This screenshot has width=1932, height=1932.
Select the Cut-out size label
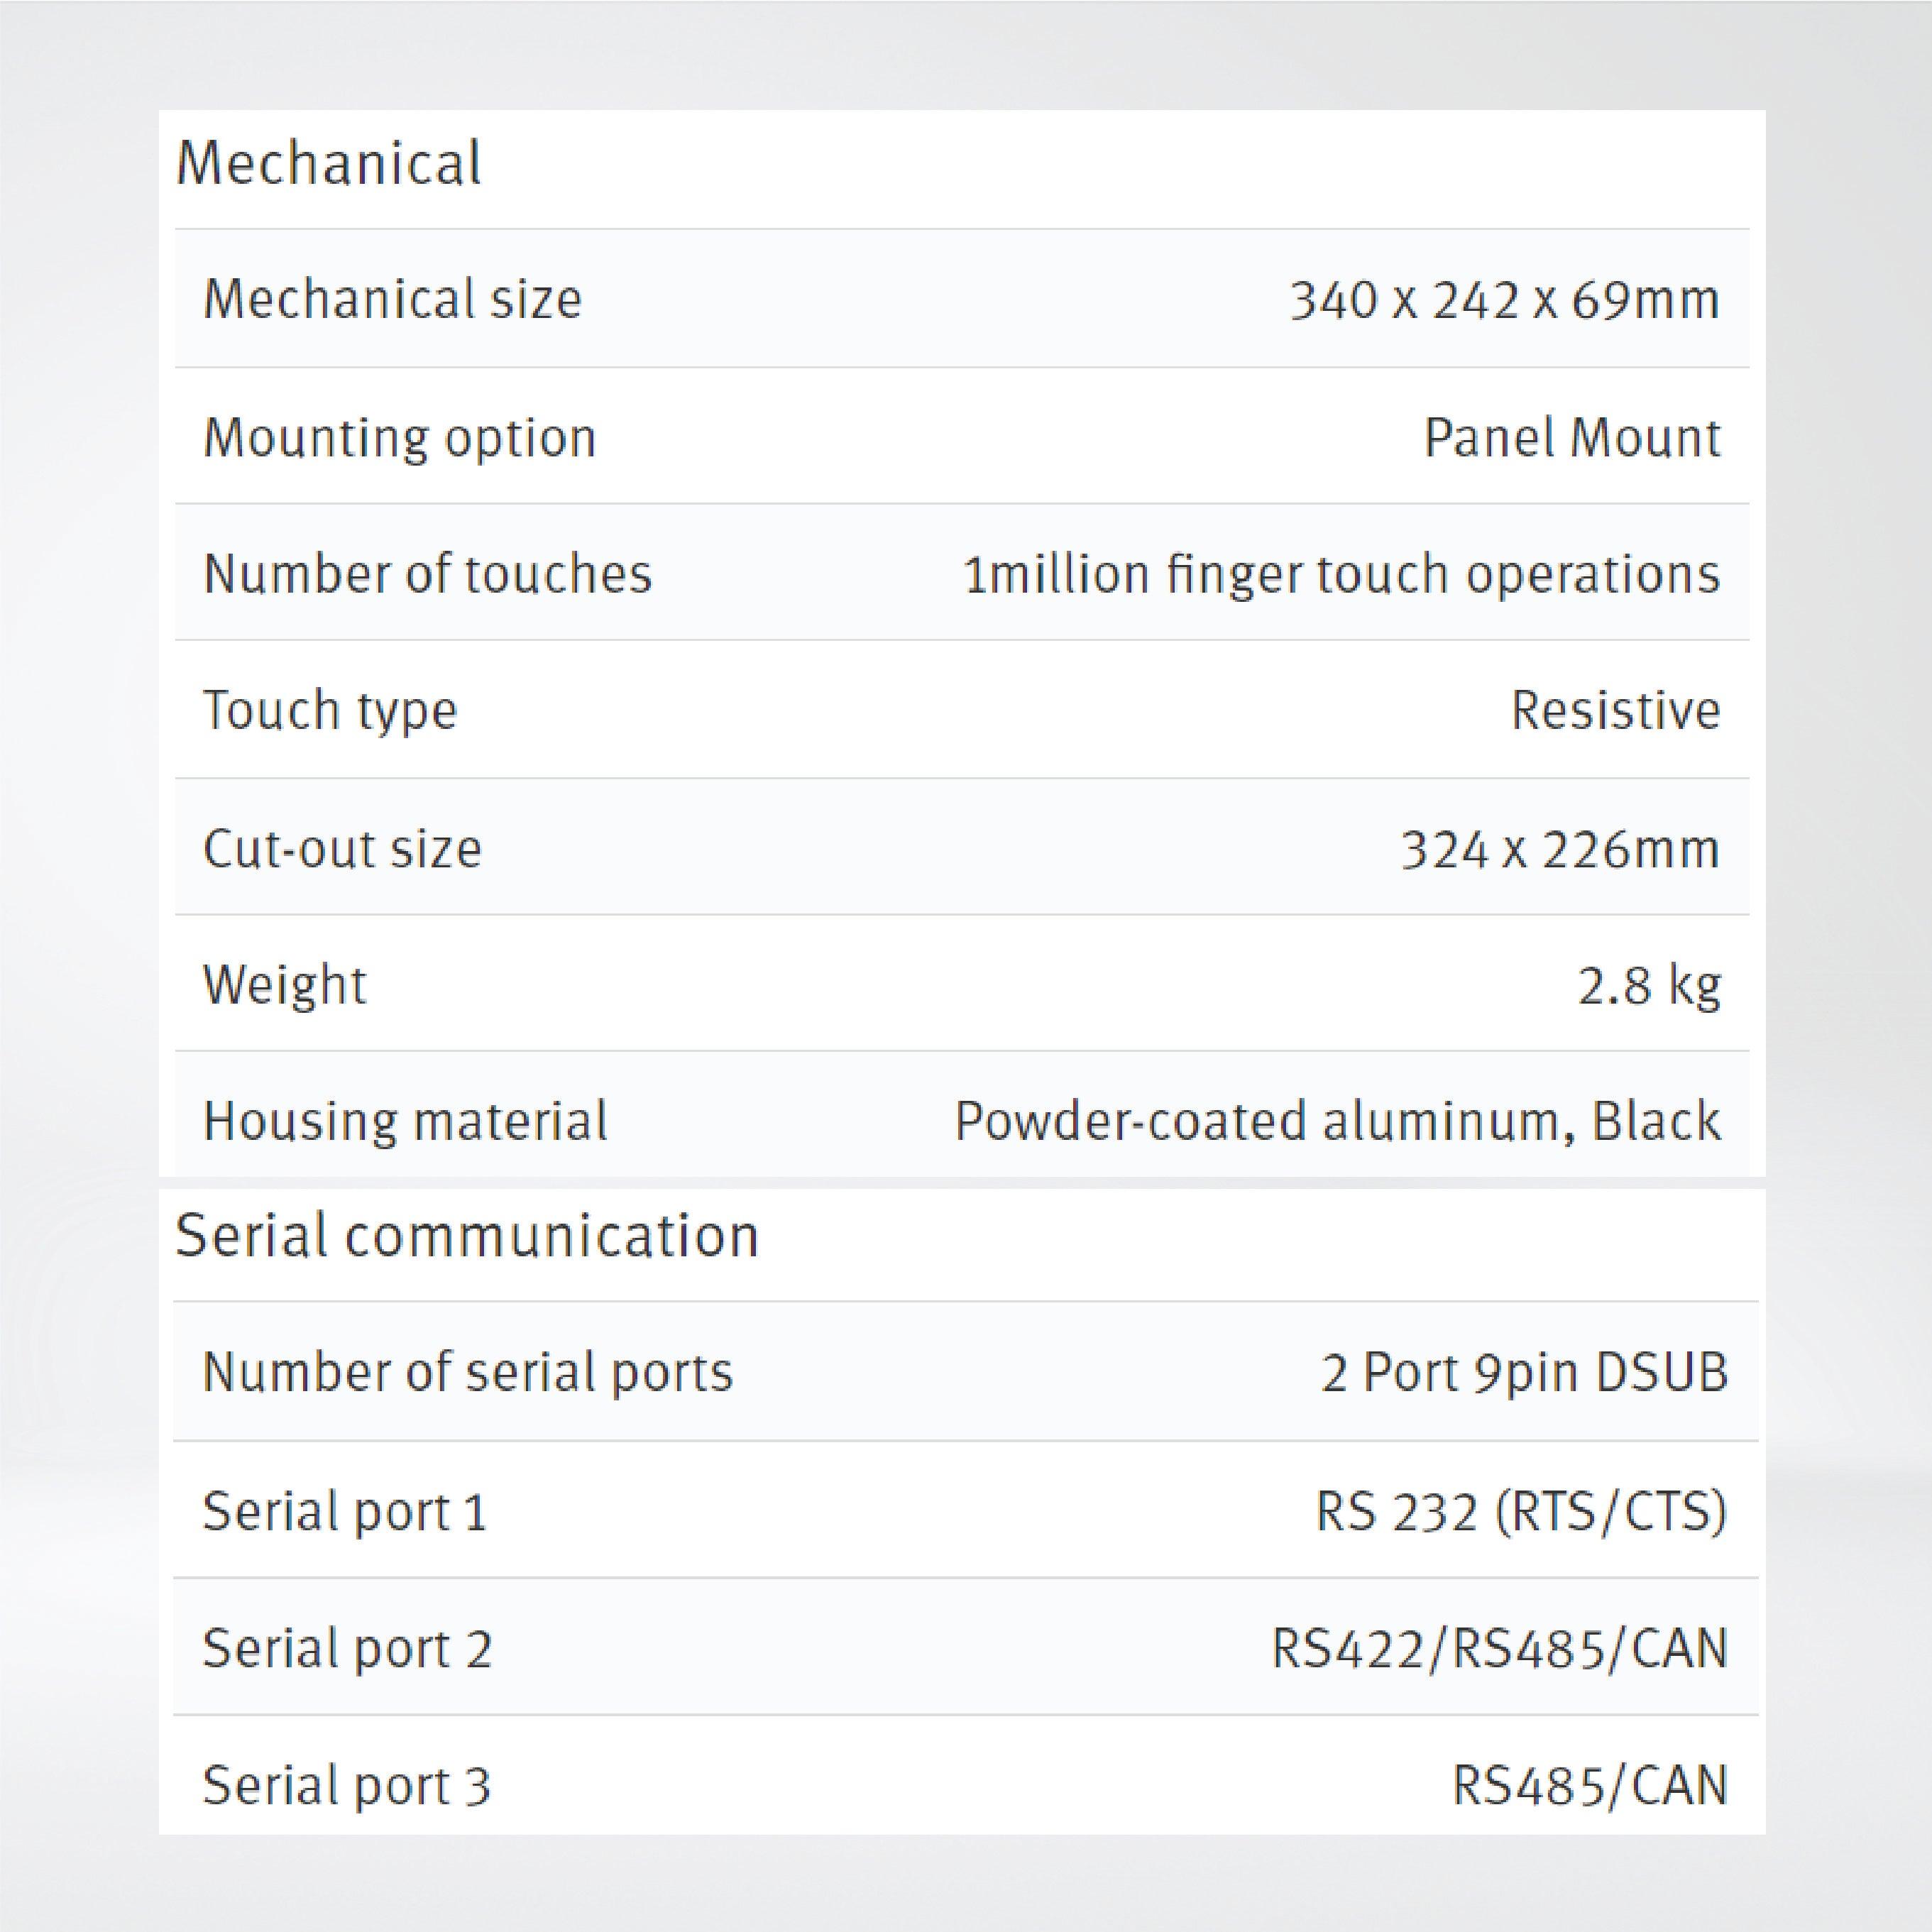point(342,848)
